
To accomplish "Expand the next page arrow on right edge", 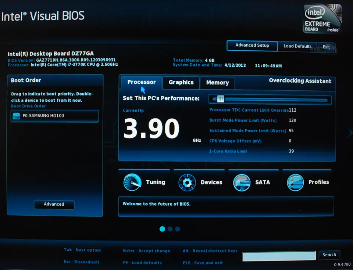I will pyautogui.click(x=350, y=133).
